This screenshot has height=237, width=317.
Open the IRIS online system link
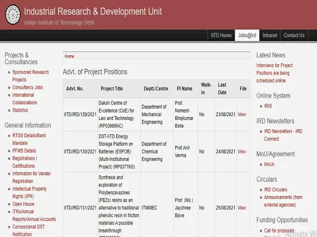pos(268,106)
